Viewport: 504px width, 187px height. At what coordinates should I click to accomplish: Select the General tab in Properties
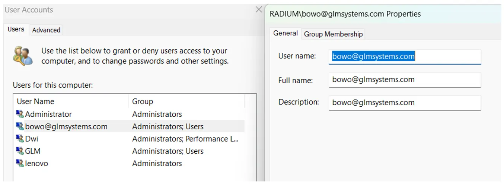coord(286,33)
